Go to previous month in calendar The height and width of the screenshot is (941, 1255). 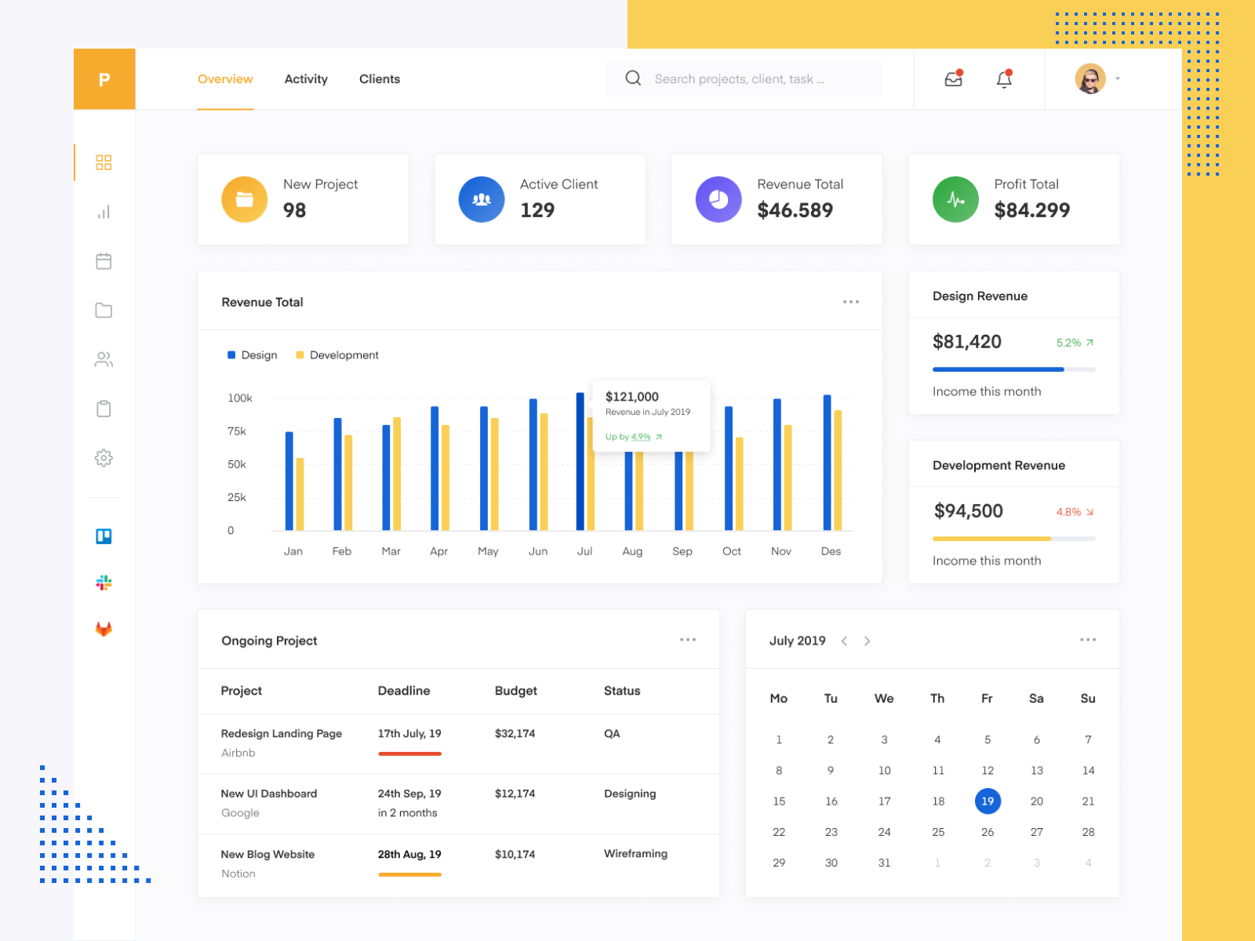pyautogui.click(x=844, y=641)
